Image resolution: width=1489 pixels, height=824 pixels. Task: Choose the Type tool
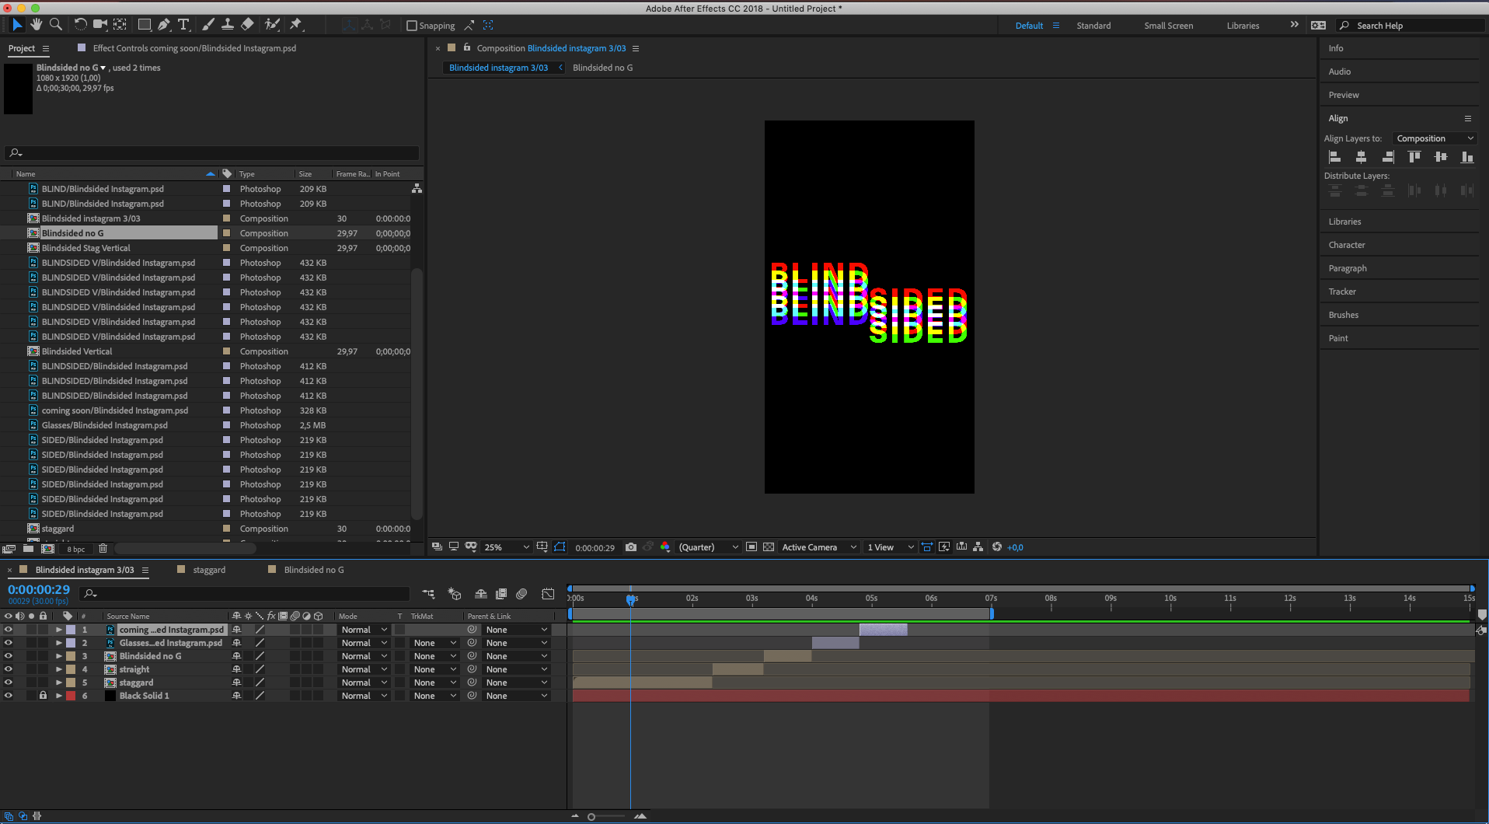click(x=183, y=25)
